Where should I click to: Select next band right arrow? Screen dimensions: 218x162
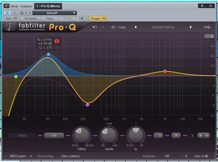pos(207,136)
